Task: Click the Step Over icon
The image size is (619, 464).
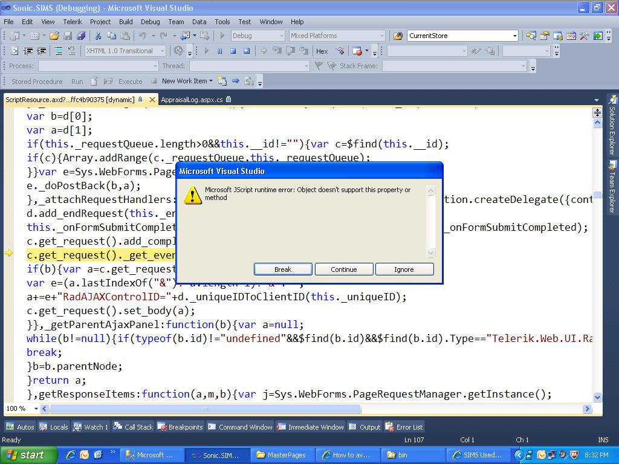Action: point(291,51)
